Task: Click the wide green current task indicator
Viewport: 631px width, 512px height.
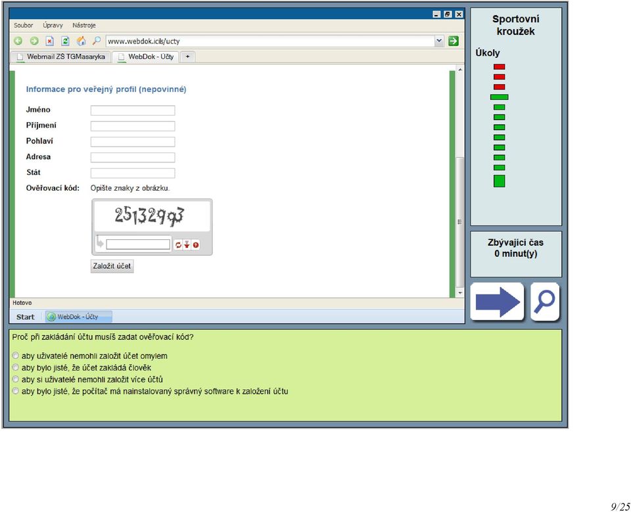Action: click(x=500, y=97)
